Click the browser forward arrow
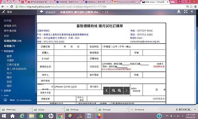The height and width of the screenshot is (119, 198). (7, 7)
